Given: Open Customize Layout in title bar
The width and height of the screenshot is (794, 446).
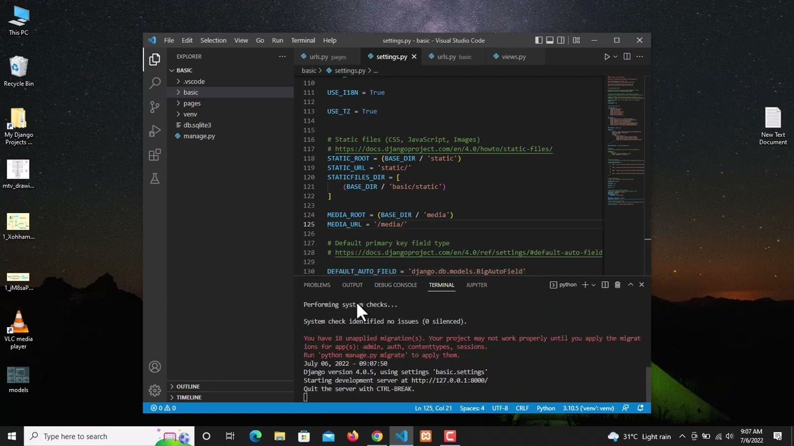Looking at the screenshot, I should 576,40.
